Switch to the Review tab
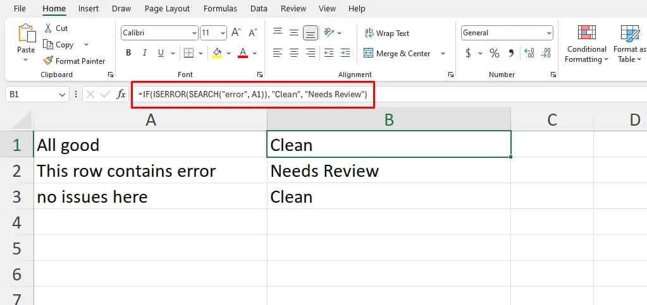 click(293, 8)
